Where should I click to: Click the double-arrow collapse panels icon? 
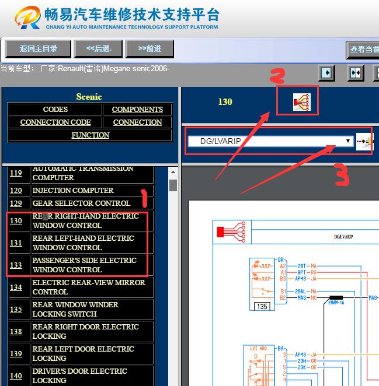[355, 73]
